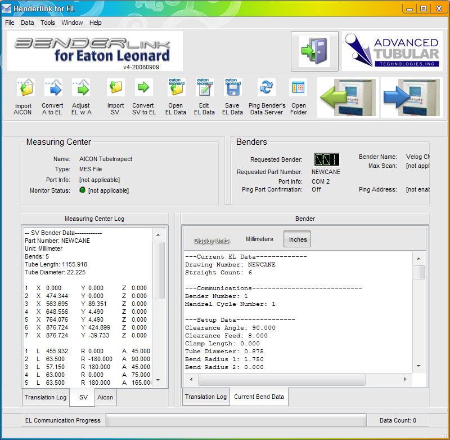Screen dimensions: 450x440
Task: Toggle display units to Inches
Action: point(298,239)
